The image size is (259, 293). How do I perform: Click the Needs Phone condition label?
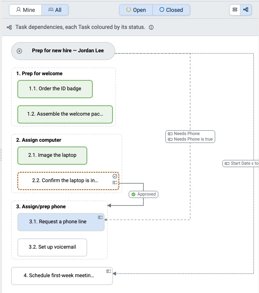click(x=186, y=133)
